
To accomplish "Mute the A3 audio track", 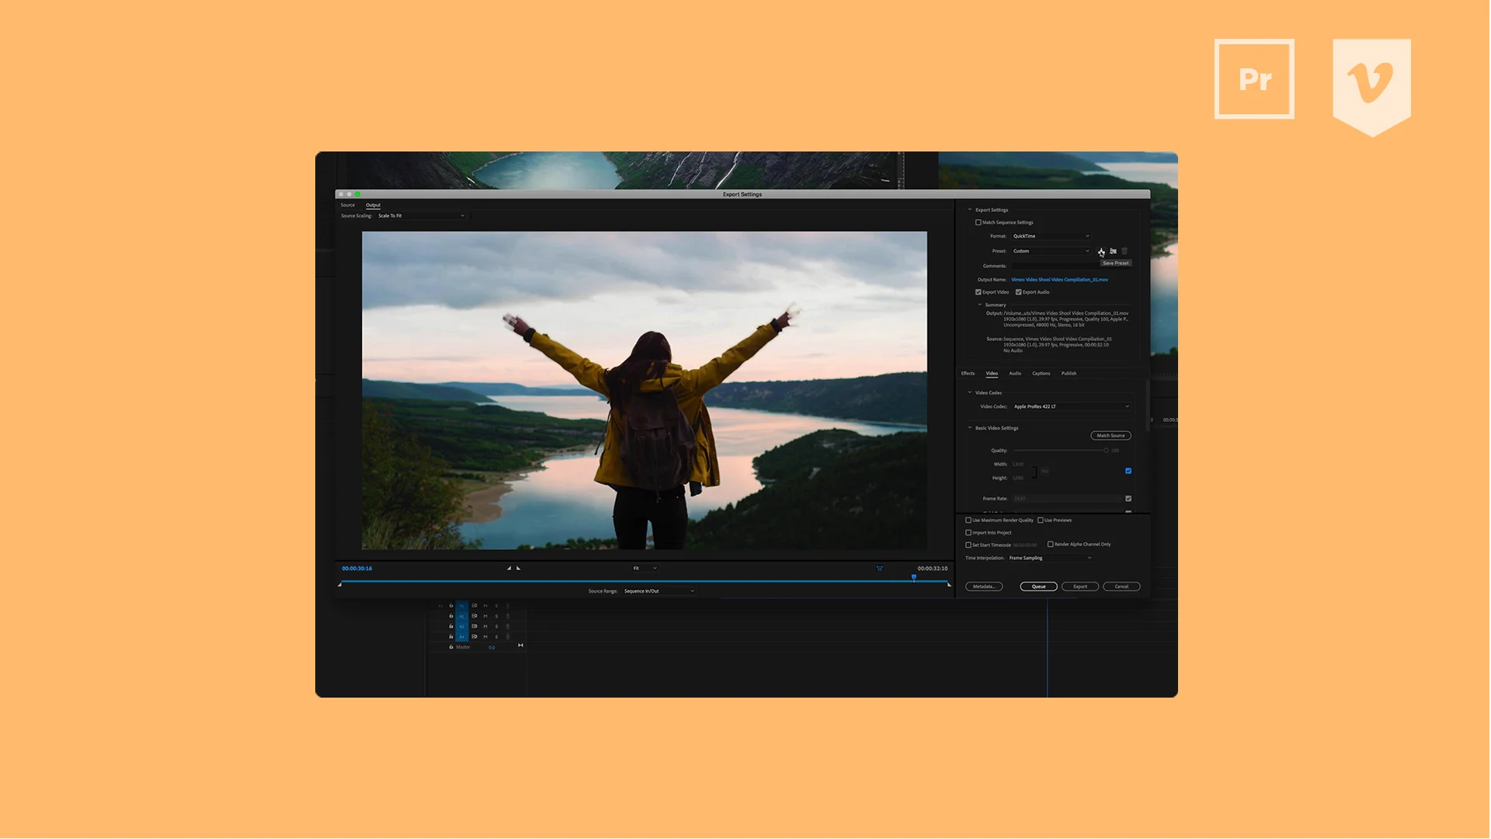I will pos(485,626).
